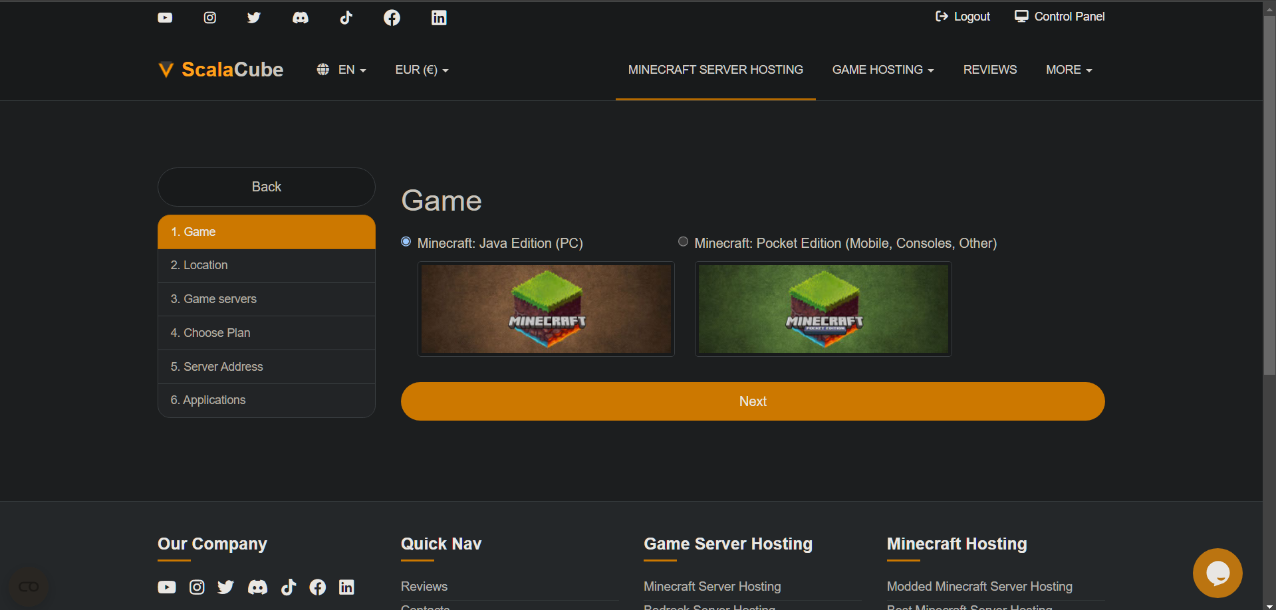Click the Instagram icon under Our Company
This screenshot has width=1276, height=610.
[197, 587]
